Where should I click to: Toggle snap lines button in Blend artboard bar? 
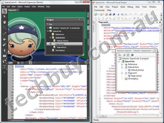pos(30,63)
